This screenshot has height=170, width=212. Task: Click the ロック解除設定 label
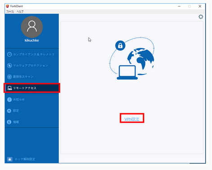(25, 159)
